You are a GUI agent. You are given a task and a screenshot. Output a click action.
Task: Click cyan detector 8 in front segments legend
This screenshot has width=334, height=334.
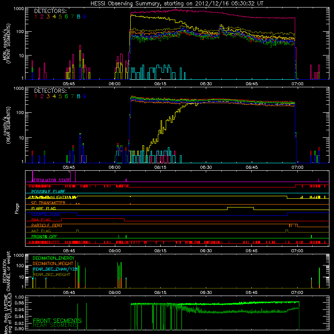(78, 17)
